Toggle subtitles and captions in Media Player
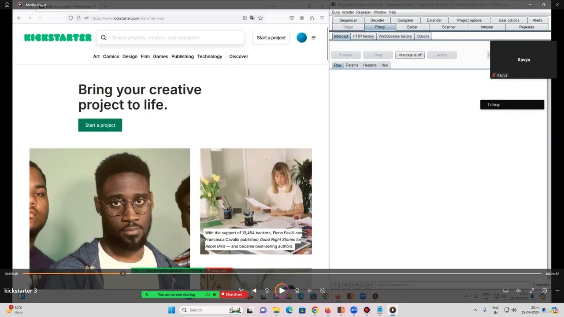The image size is (564, 317). point(506,291)
